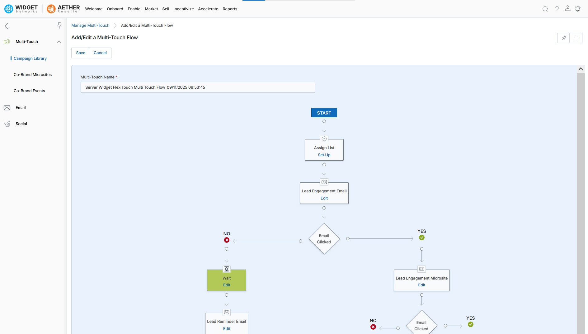Click the Multi-Touch Name input field
This screenshot has width=588, height=334.
point(198,87)
